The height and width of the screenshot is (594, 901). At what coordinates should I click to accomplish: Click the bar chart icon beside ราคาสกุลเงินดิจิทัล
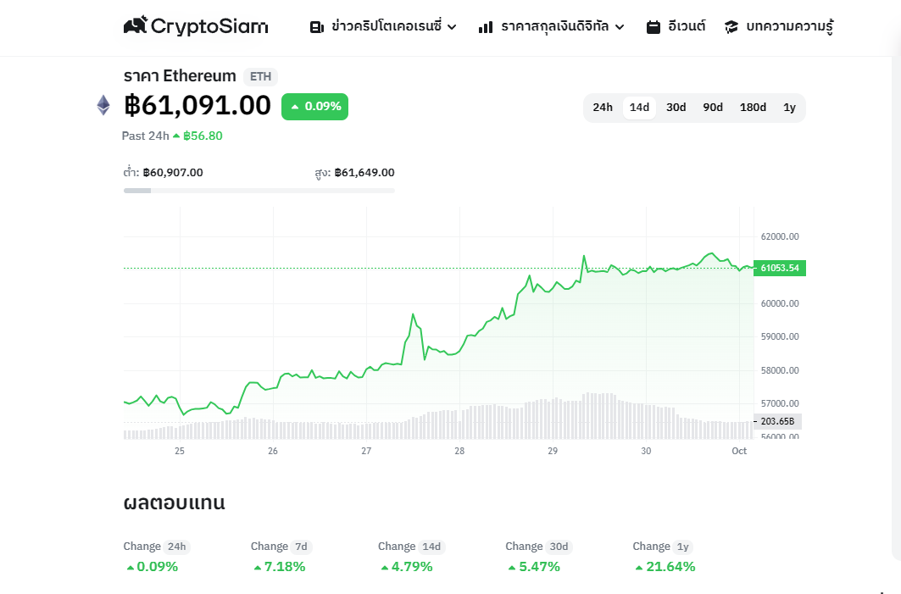[x=486, y=27]
